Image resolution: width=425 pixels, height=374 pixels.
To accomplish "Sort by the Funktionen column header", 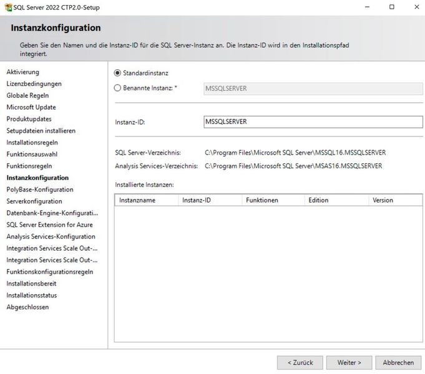I will coord(273,200).
